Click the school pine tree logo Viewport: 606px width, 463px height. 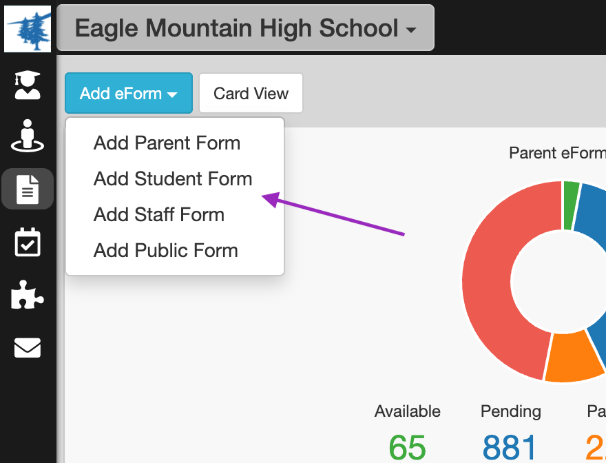pos(28,28)
